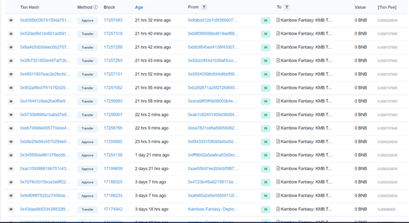The width and height of the screenshot is (409, 223).
Task: Preview transaction 0xd18441c9aa2ba0fbe9 with eye icon
Action: coord(10,101)
